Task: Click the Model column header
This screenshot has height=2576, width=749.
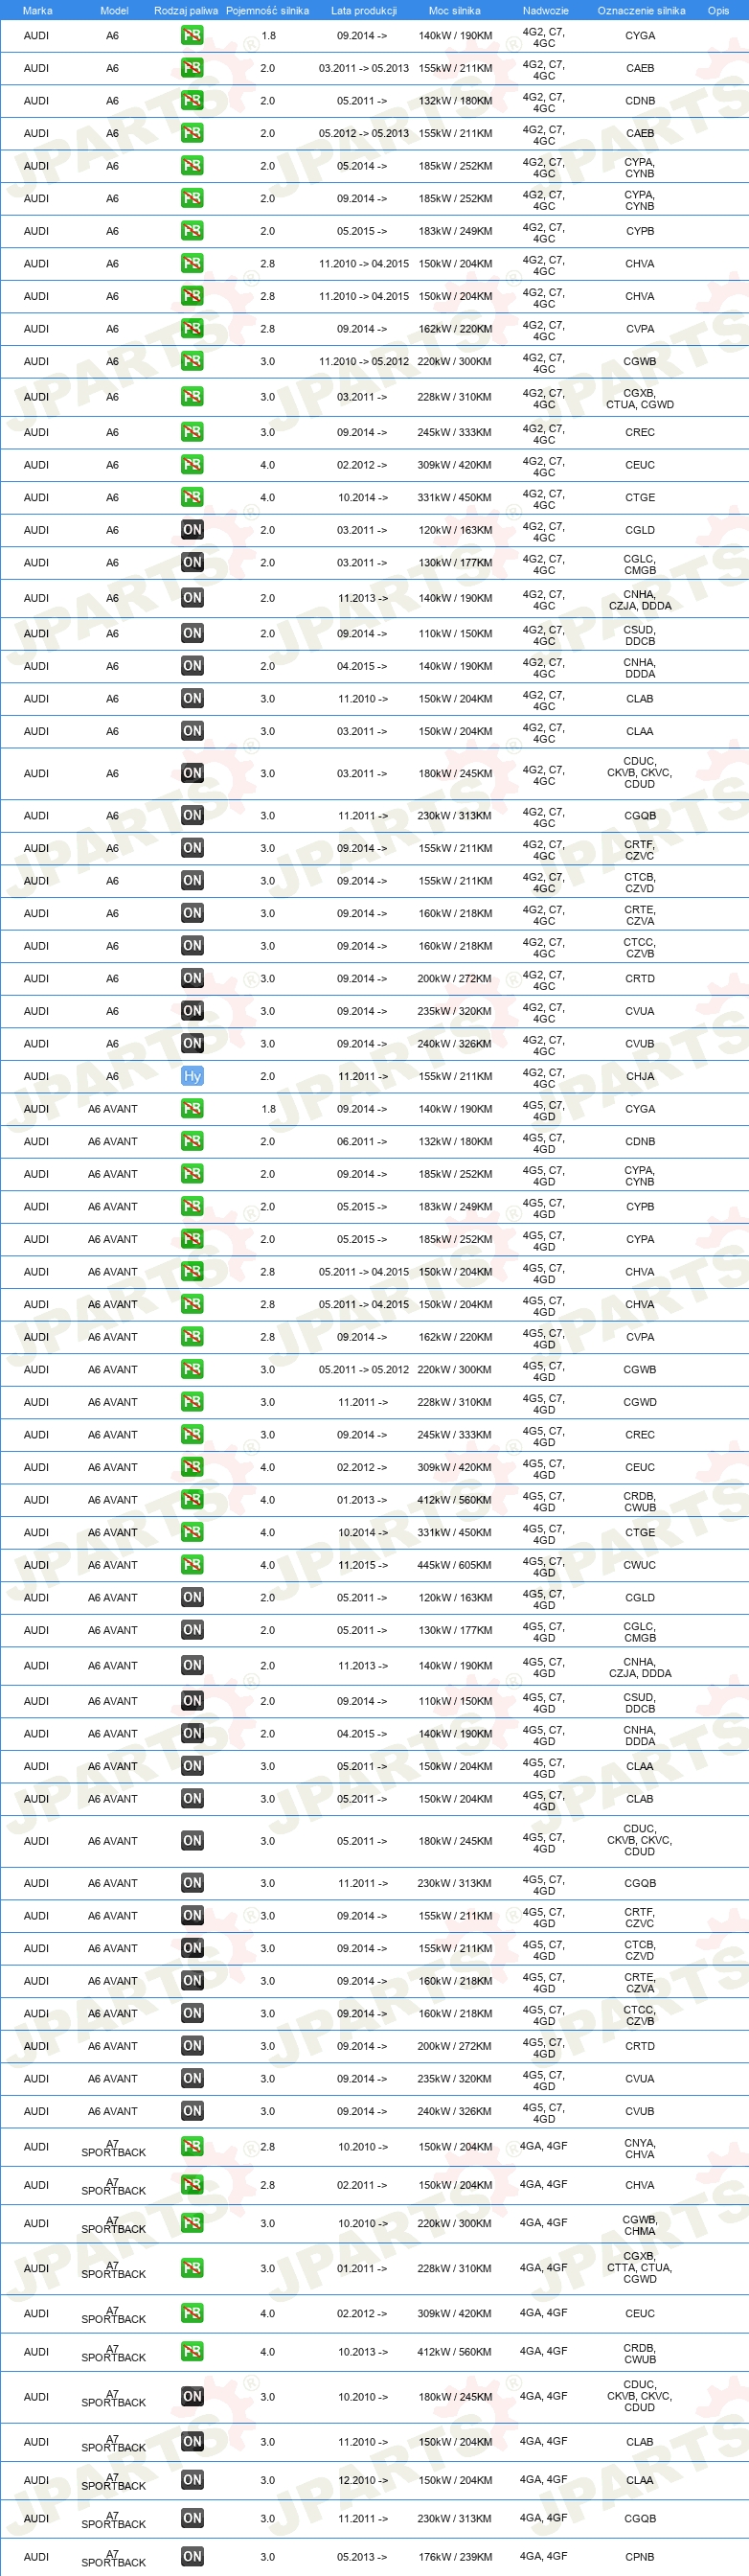Action: (114, 10)
